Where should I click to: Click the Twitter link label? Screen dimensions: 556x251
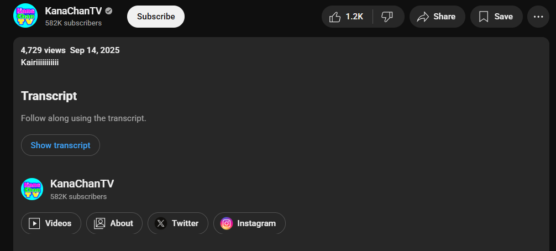(x=185, y=223)
